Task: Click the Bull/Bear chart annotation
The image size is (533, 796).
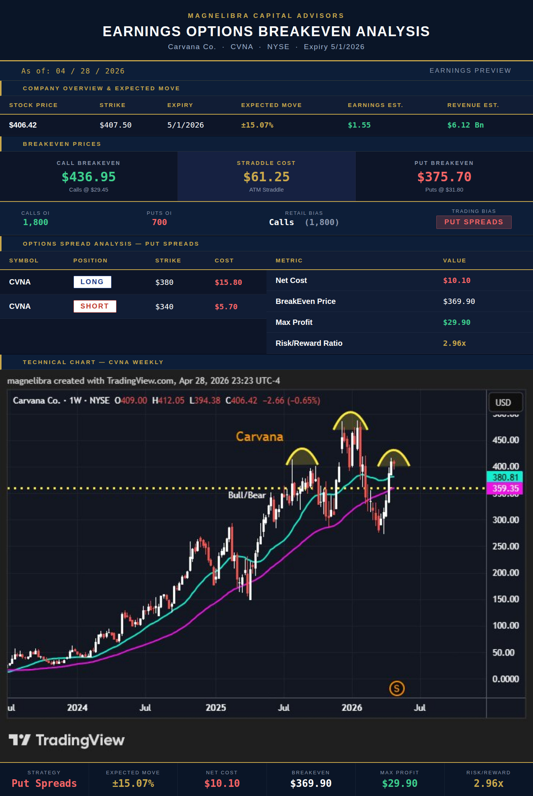Action: pyautogui.click(x=247, y=495)
